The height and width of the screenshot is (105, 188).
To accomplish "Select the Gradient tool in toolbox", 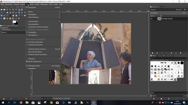I will [x=16, y=15].
